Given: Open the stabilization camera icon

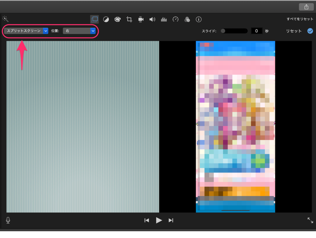Looking at the screenshot, I should (x=141, y=20).
